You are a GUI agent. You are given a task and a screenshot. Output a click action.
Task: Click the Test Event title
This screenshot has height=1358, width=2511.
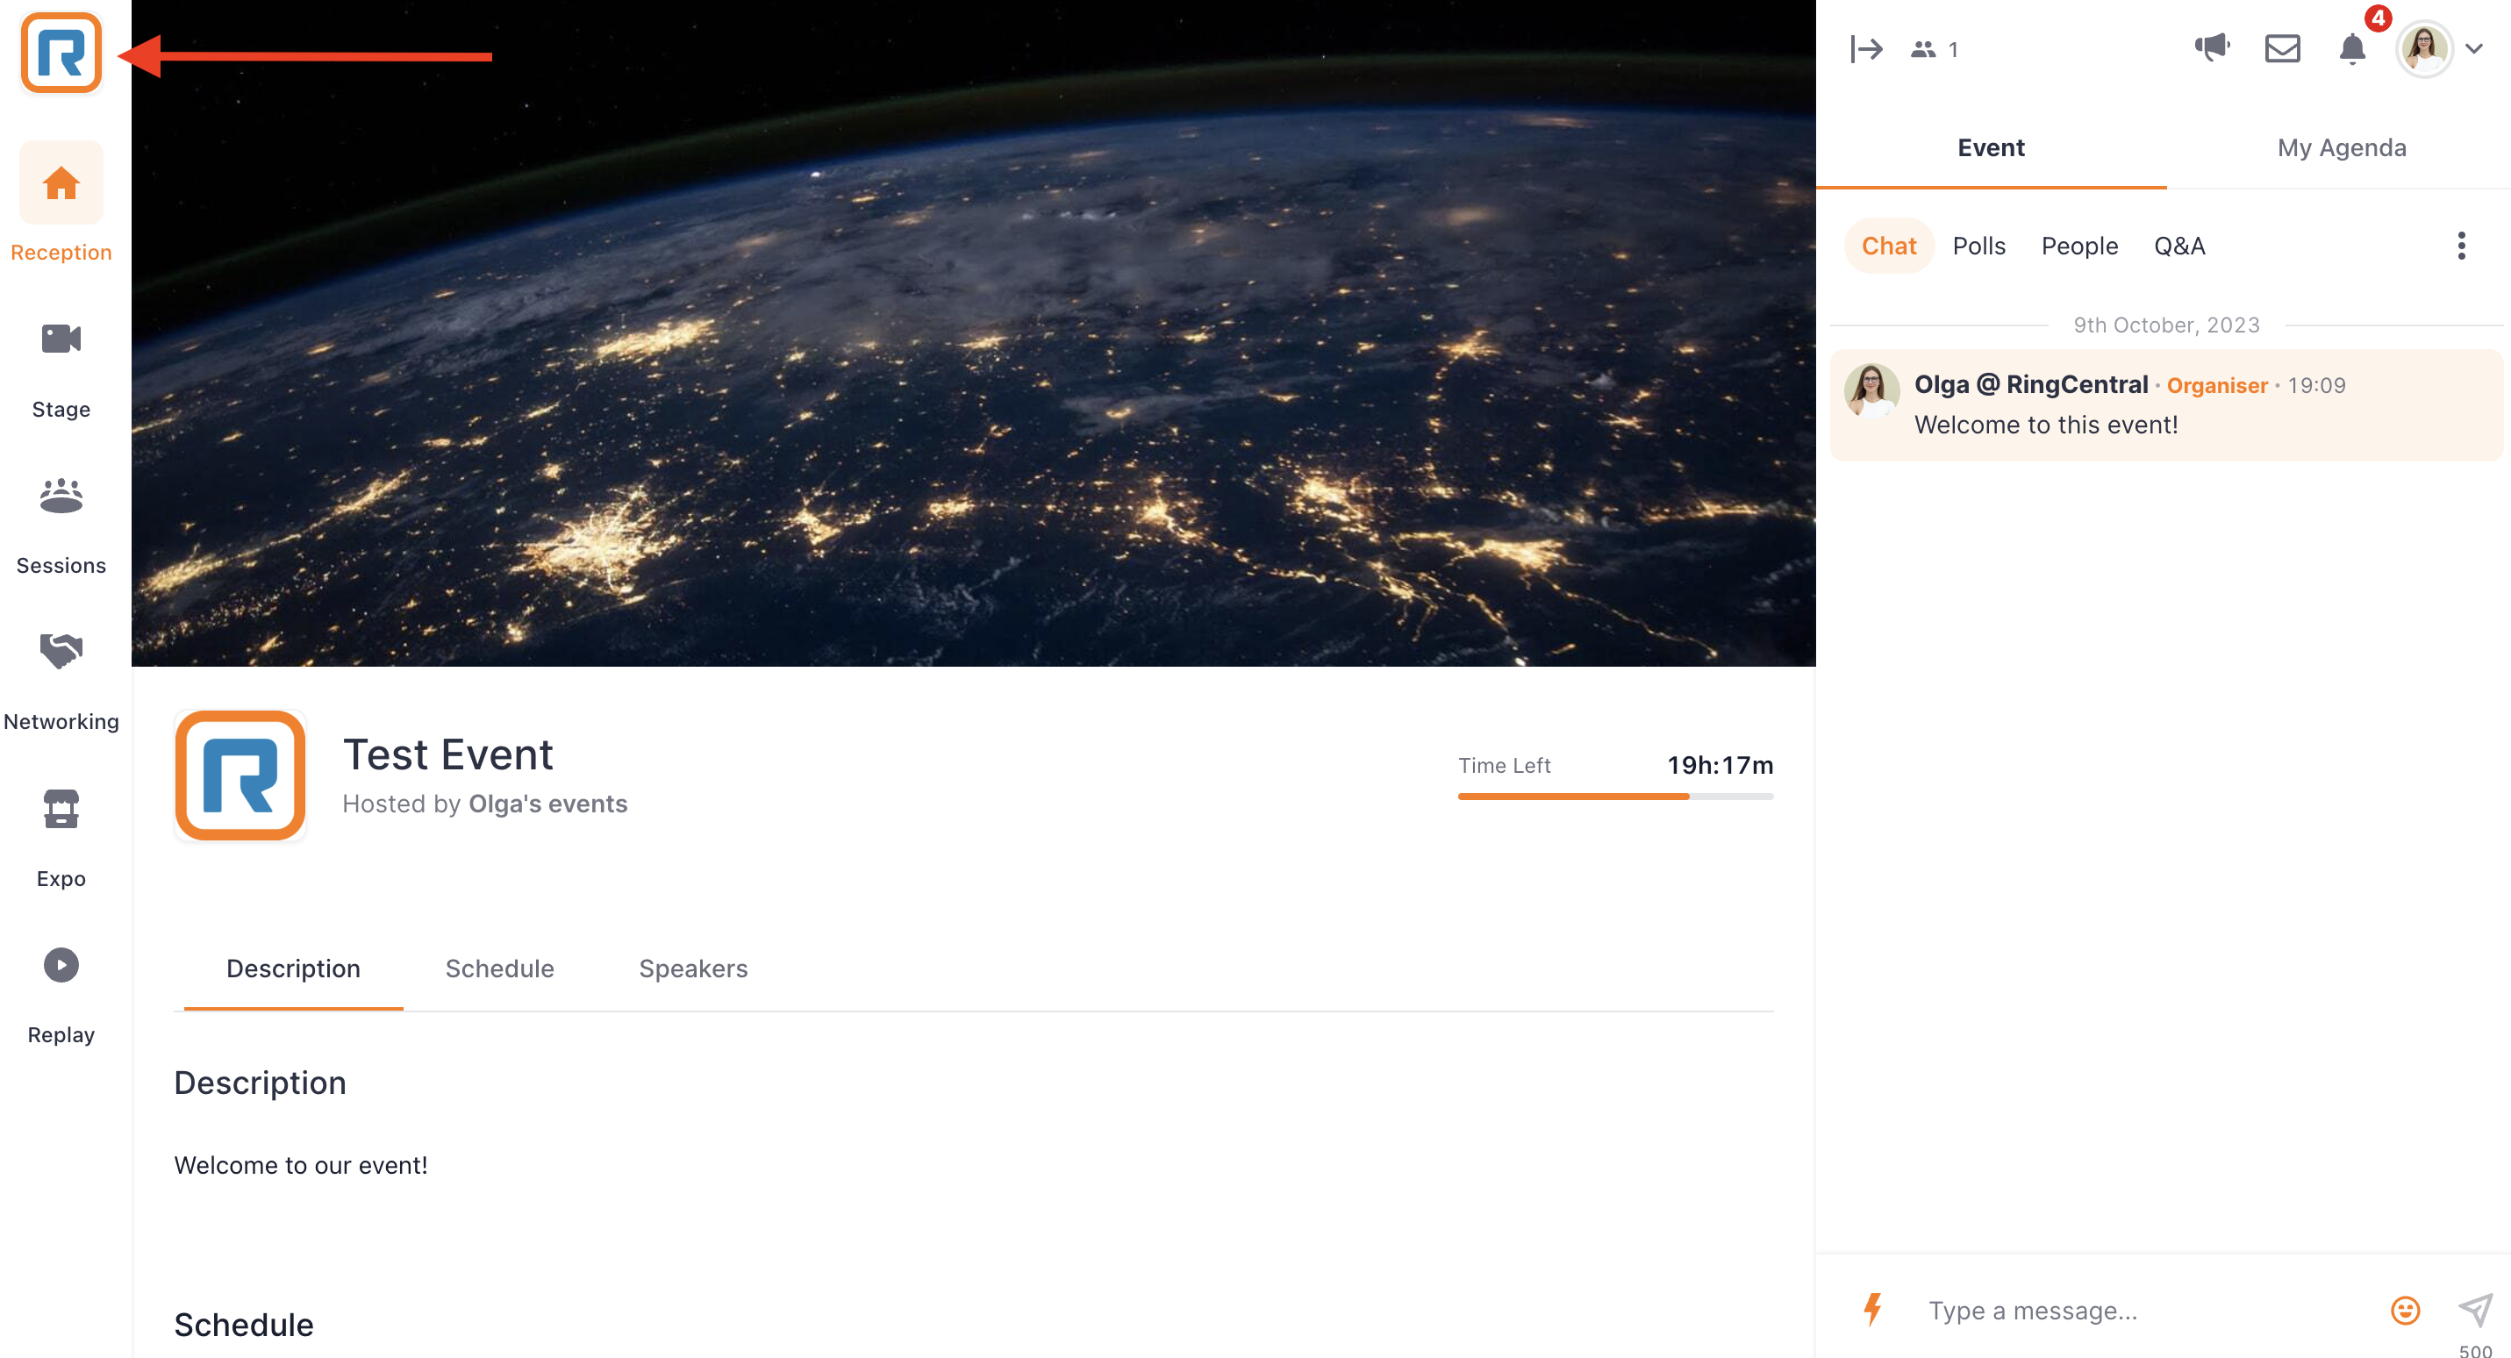tap(447, 754)
